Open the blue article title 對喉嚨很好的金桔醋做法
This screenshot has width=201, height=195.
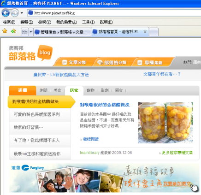105,105
